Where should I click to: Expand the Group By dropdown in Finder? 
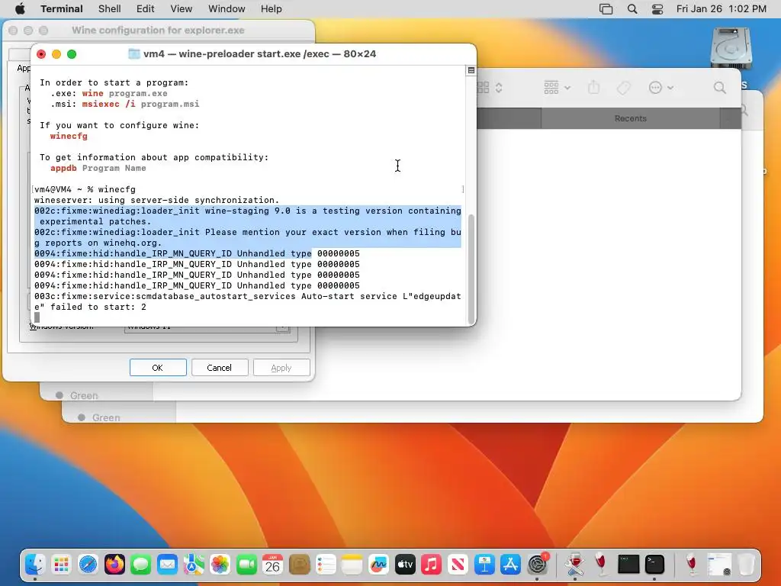(x=557, y=88)
